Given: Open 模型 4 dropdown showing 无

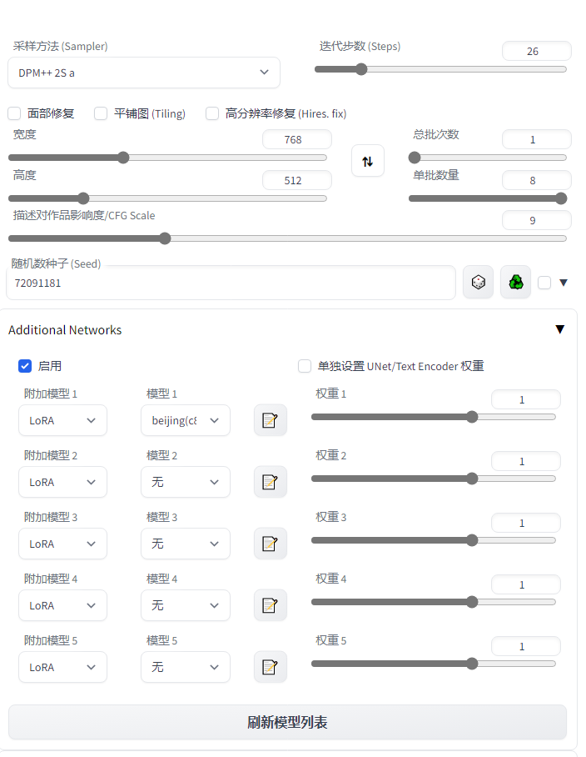Looking at the screenshot, I should point(186,605).
